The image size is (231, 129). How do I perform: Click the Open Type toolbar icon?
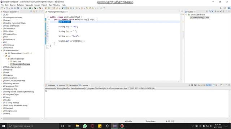[x=54, y=8]
